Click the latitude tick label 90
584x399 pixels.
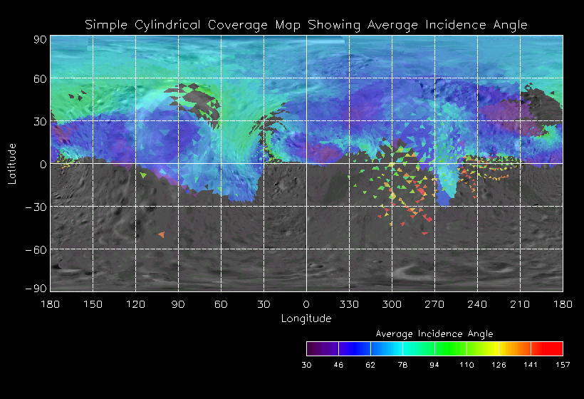tap(40, 39)
